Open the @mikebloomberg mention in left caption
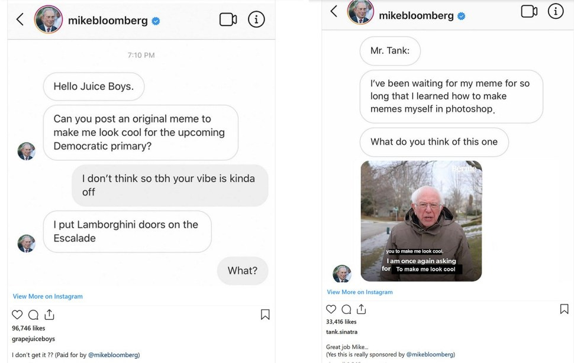Viewport: 574px width, 363px height. tap(113, 355)
